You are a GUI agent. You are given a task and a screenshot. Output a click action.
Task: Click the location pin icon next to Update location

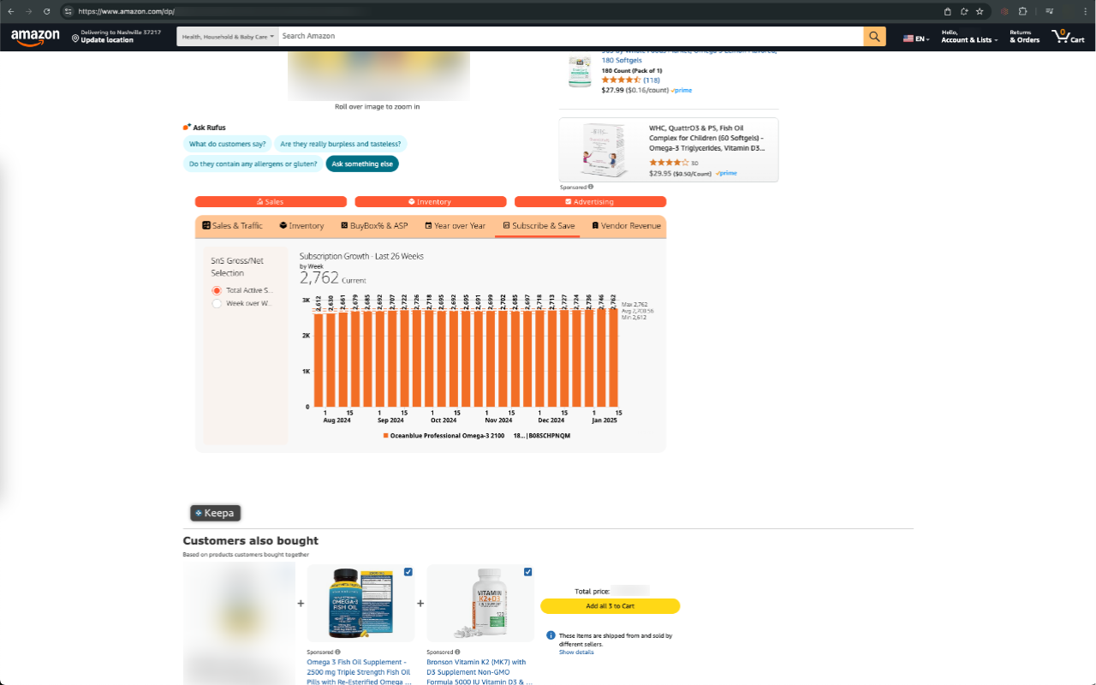pos(75,39)
